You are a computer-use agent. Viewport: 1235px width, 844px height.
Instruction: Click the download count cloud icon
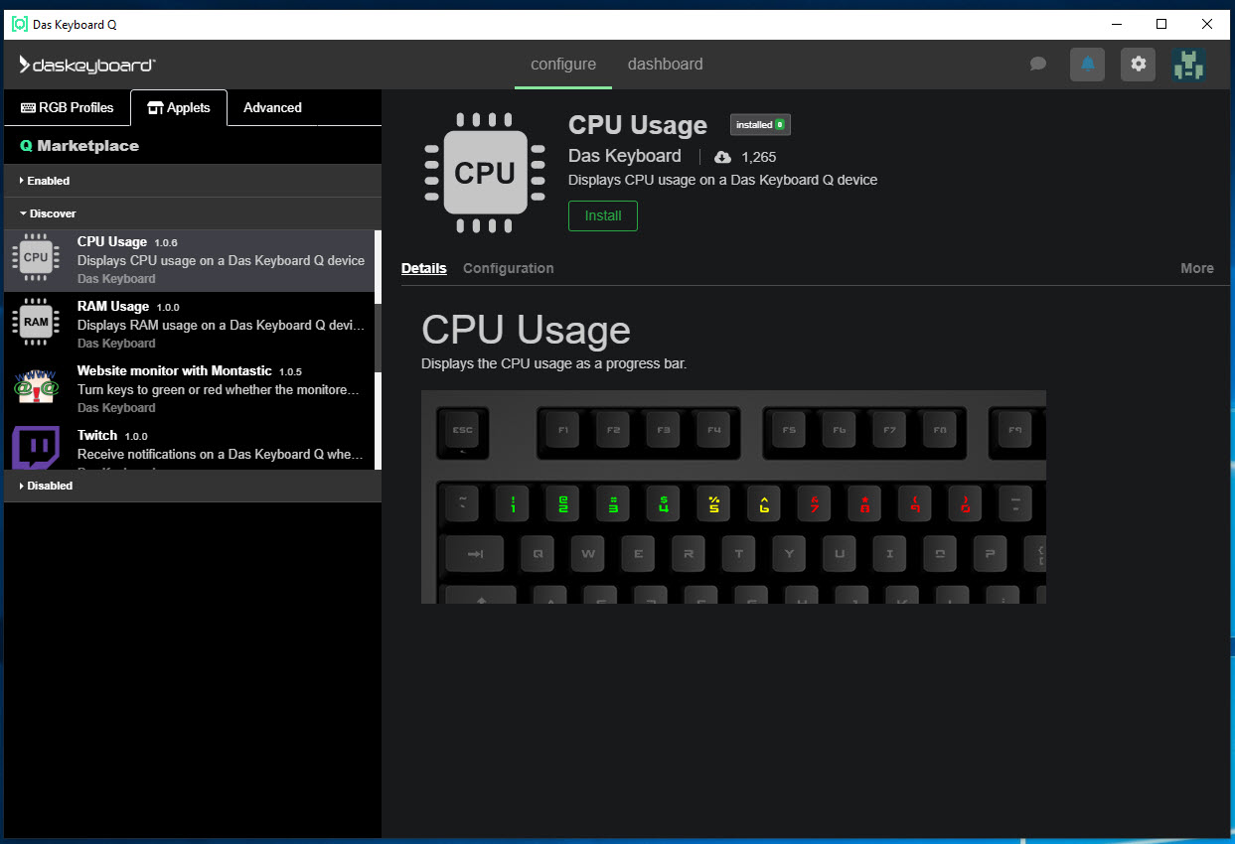pos(723,157)
